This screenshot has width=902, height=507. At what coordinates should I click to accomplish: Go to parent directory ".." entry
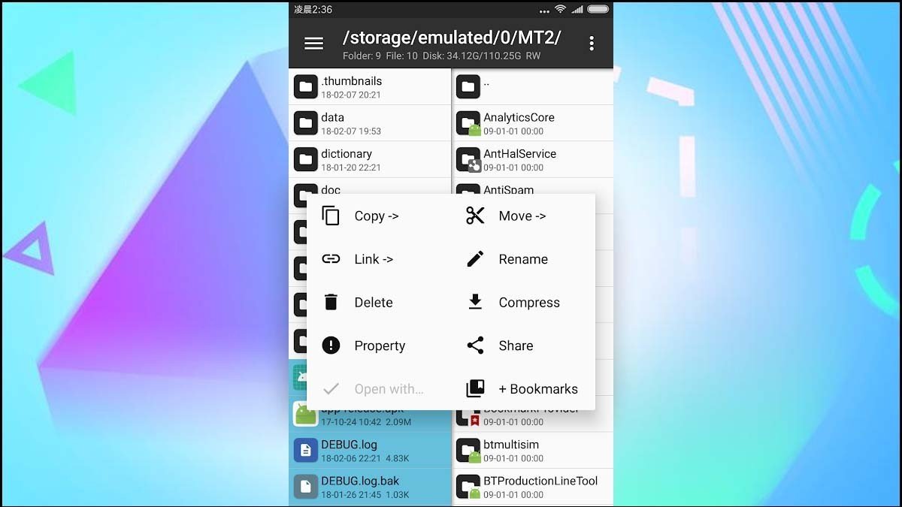532,86
